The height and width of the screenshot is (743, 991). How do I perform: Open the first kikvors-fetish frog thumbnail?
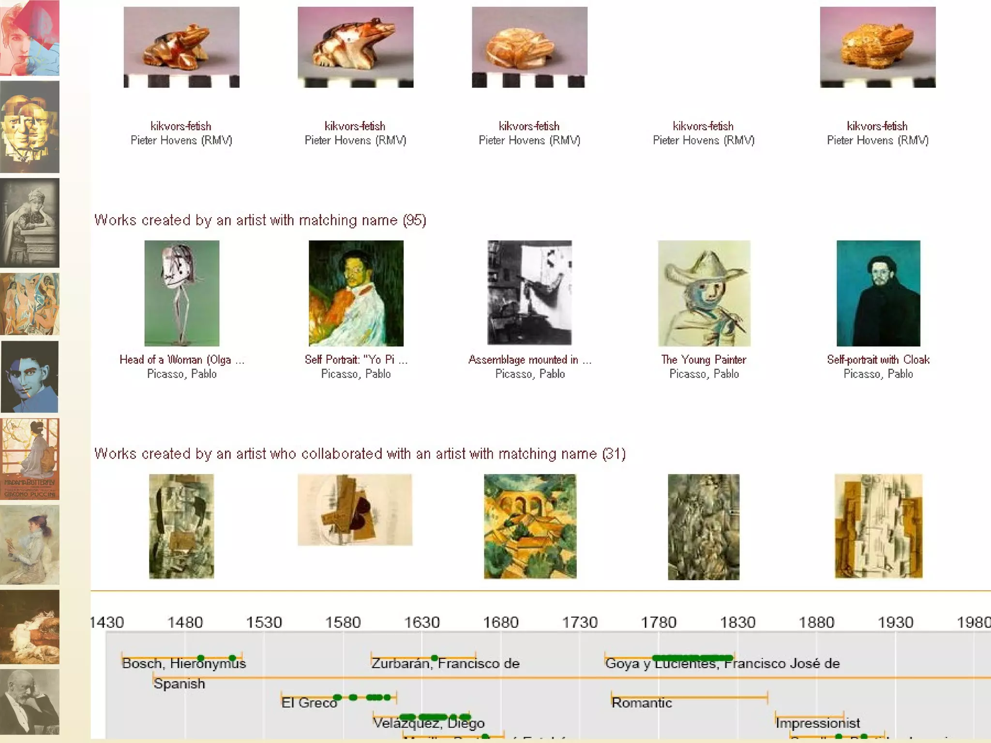[181, 47]
